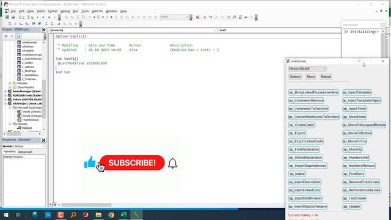The image size is (391, 220).
Task: Open the Excel icon on taskbar
Action: pyautogui.click(x=124, y=215)
